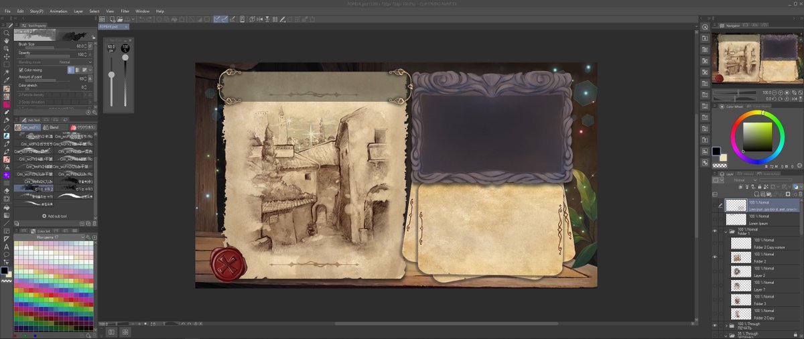The image size is (804, 339).
Task: Open the Filter menu
Action: pos(125,11)
